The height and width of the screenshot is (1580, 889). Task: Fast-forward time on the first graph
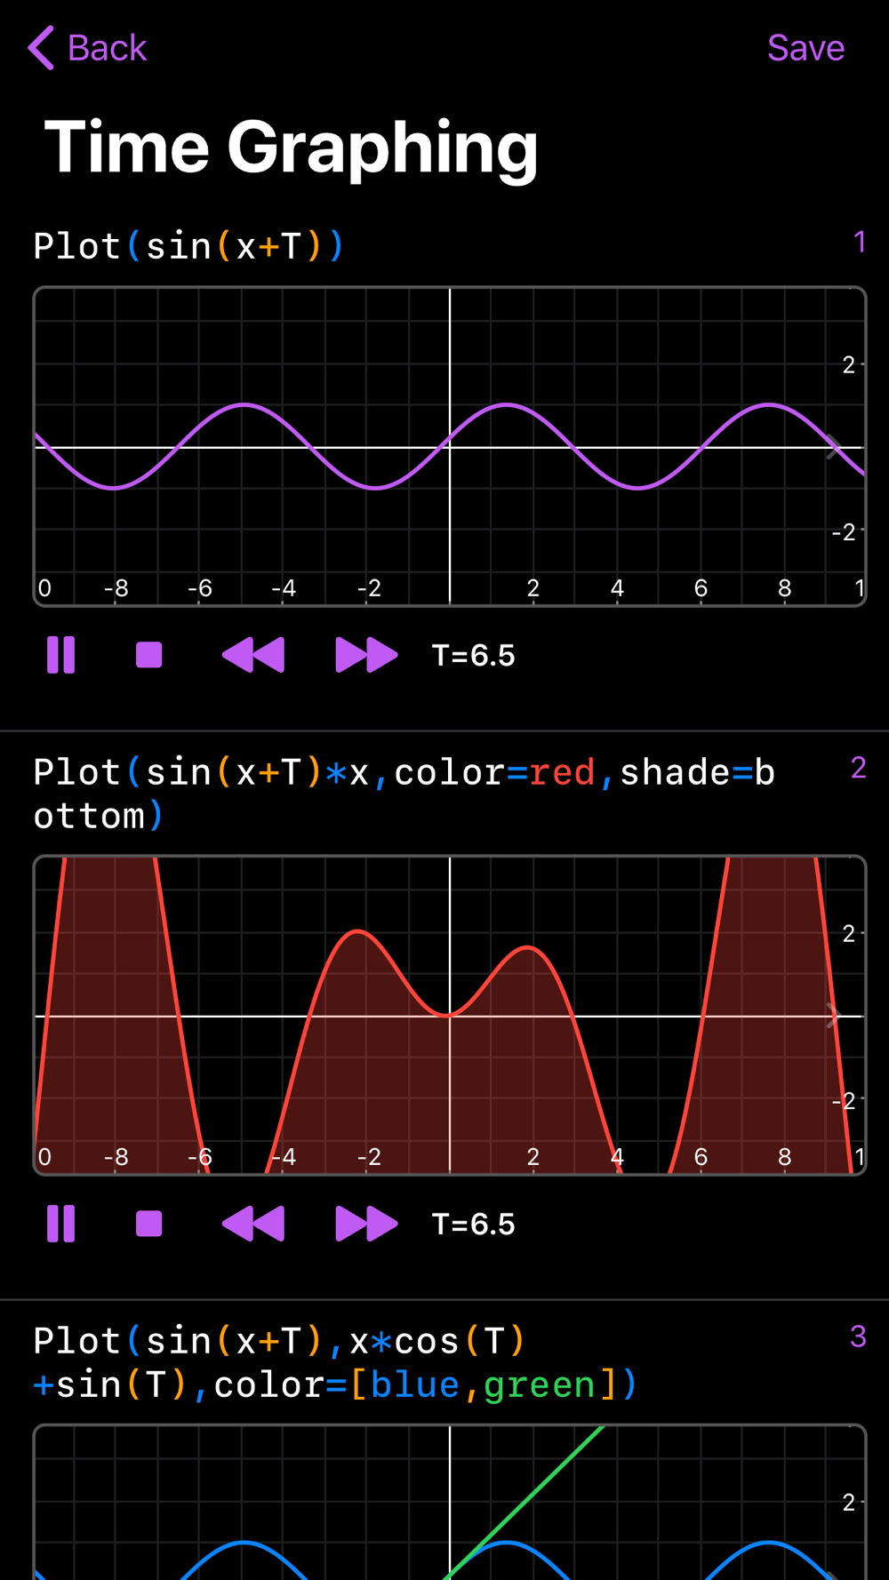pos(366,656)
